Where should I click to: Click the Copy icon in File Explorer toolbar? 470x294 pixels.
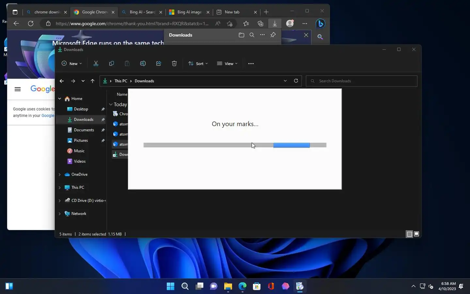(x=112, y=64)
